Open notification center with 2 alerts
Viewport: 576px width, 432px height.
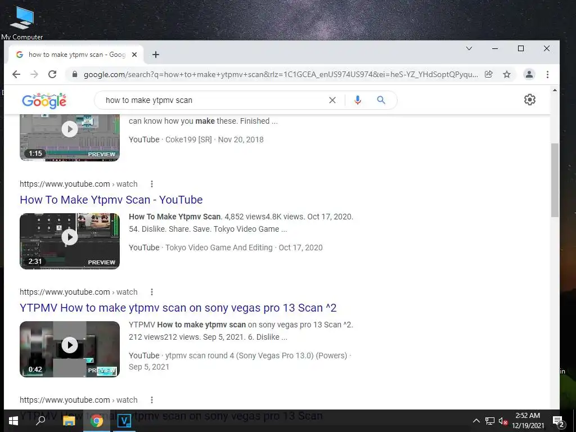pyautogui.click(x=558, y=421)
